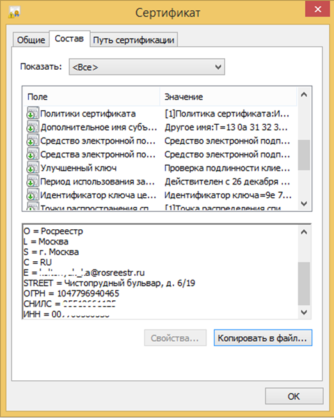
Task: Click the details pane scrollbar thumb
Action: 304,284
